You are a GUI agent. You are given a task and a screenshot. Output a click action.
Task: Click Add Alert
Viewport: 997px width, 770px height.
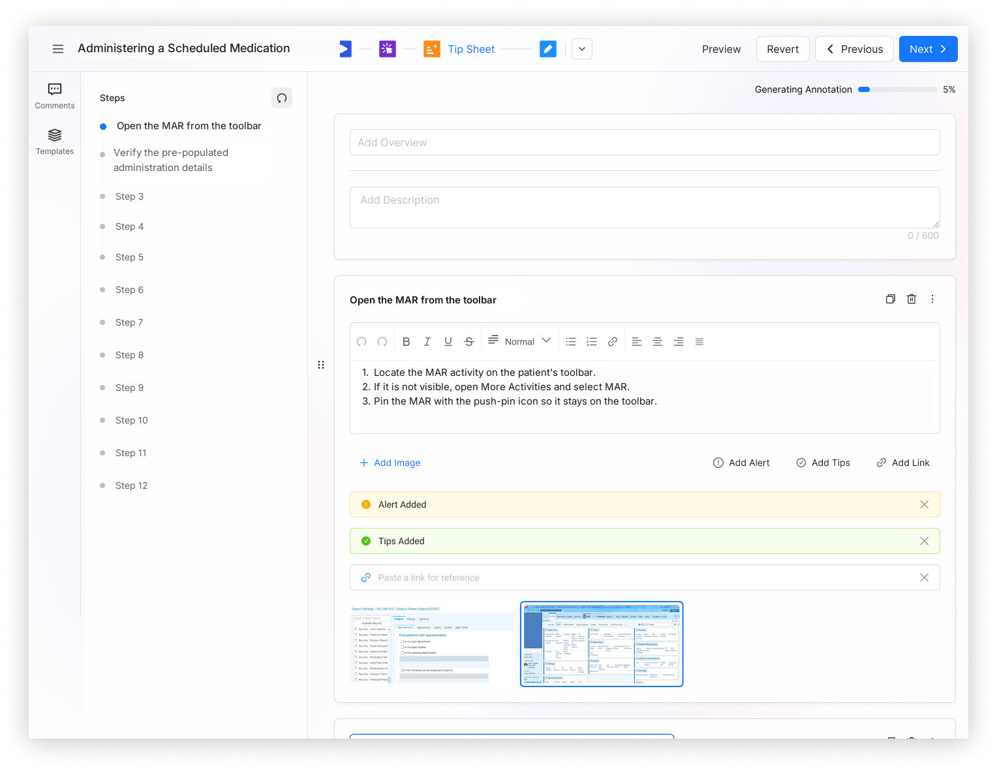click(741, 463)
